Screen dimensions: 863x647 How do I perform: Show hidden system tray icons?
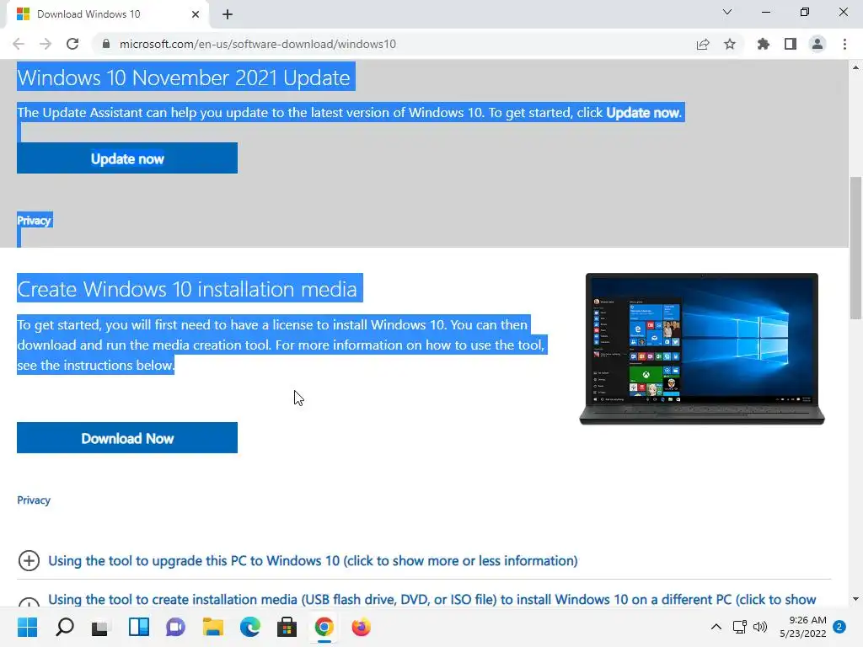[716, 627]
